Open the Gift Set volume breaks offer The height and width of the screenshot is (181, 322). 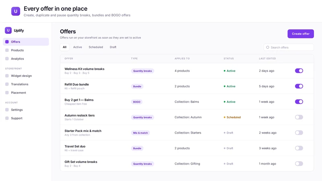[x=81, y=162]
